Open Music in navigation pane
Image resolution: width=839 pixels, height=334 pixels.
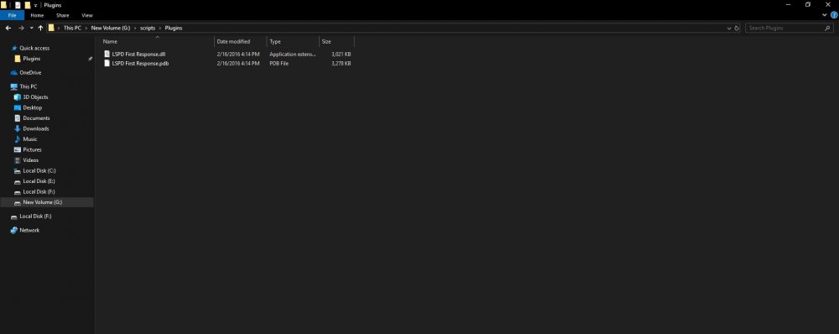tap(30, 139)
